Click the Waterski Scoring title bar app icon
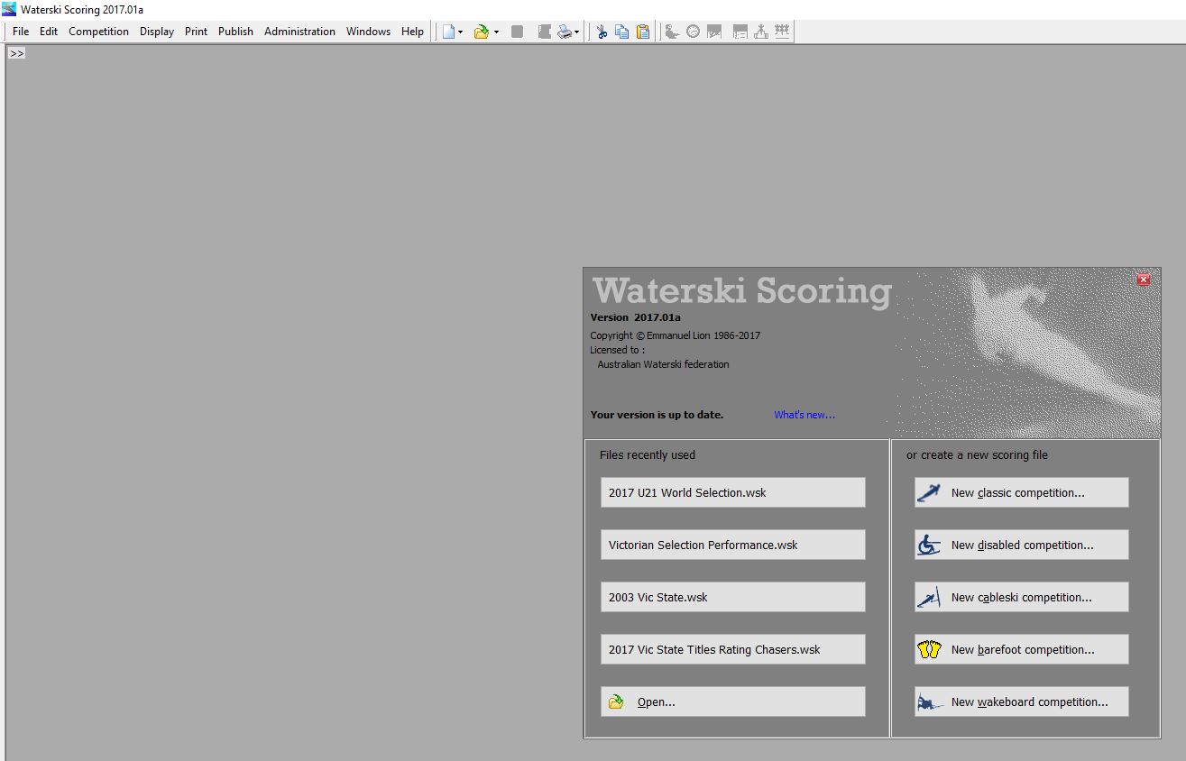 (x=9, y=9)
